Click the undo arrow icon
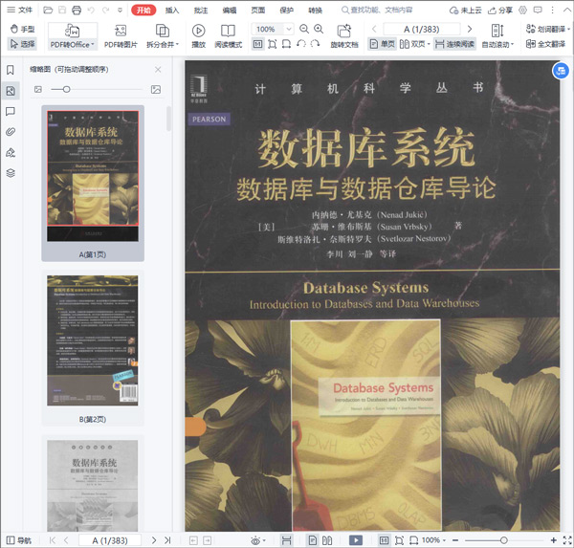Viewport: 574px width, 548px height. pyautogui.click(x=91, y=10)
